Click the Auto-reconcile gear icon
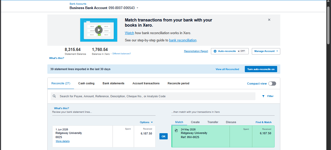Viewport: 331px width, 150px height. (x=215, y=51)
